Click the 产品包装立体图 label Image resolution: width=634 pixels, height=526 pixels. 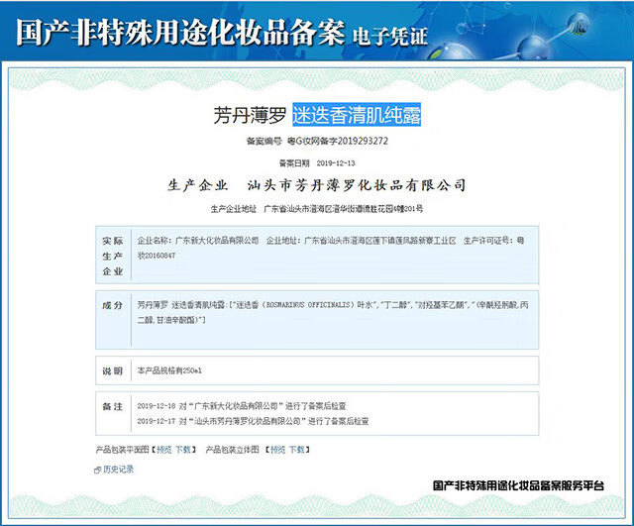click(x=233, y=450)
